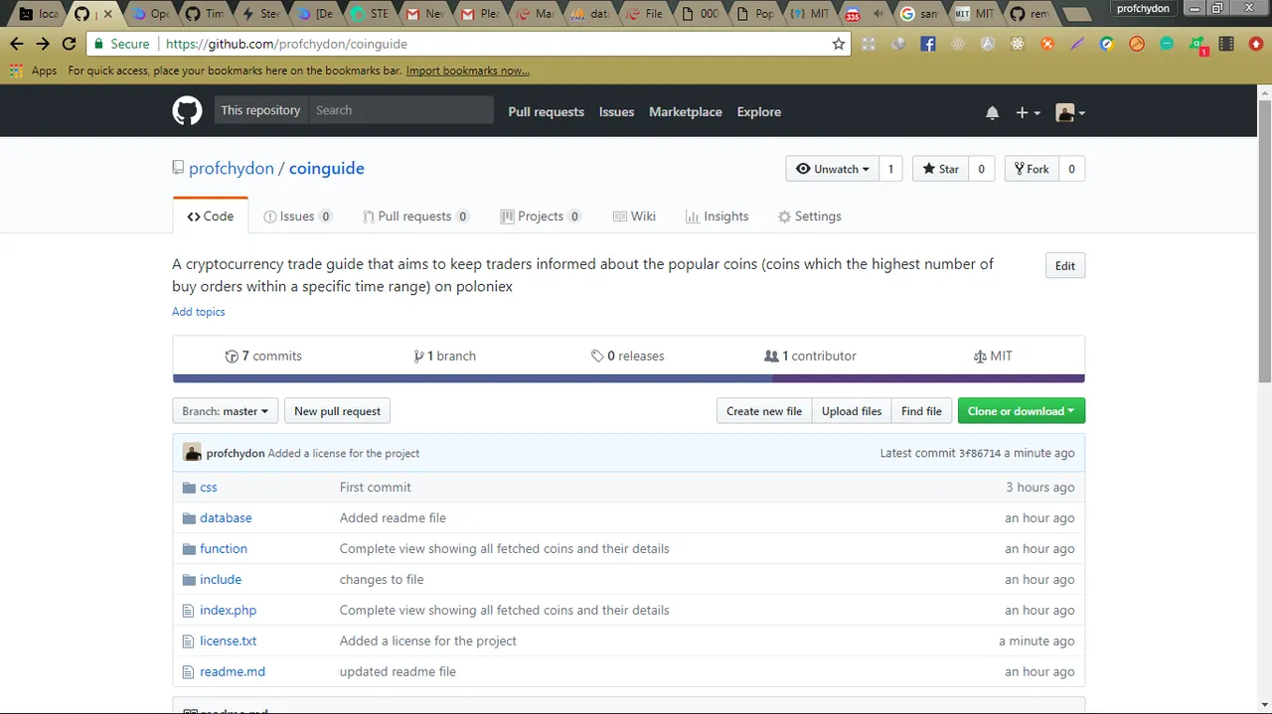Open the Insights tab

point(716,216)
